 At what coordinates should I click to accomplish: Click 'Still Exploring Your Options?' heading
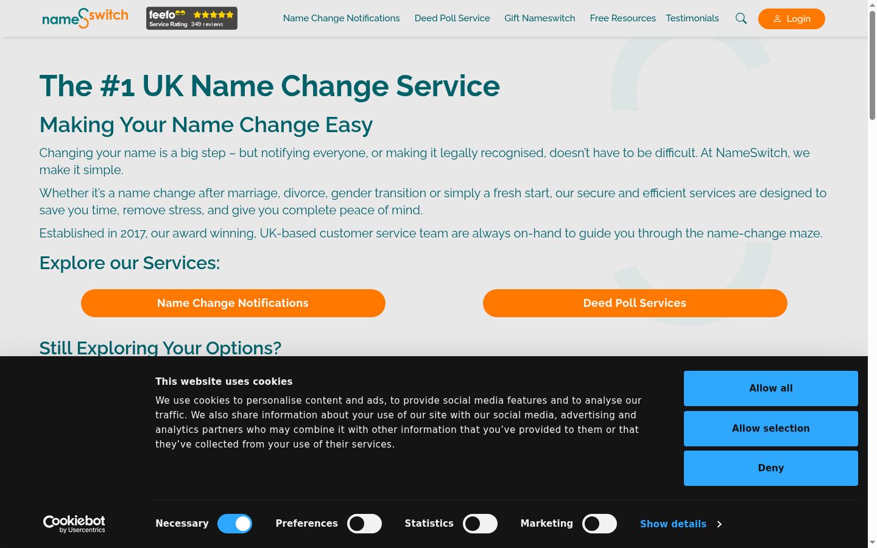160,348
